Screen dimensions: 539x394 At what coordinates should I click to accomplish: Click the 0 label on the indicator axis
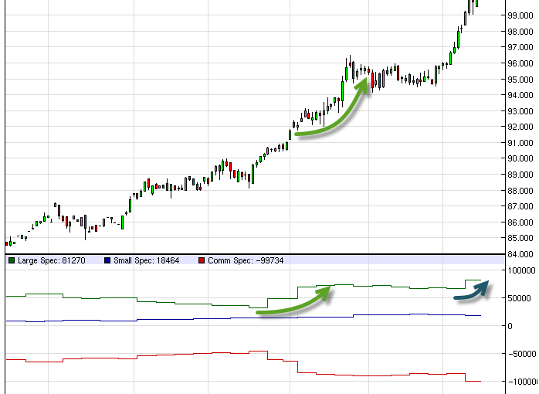click(510, 326)
